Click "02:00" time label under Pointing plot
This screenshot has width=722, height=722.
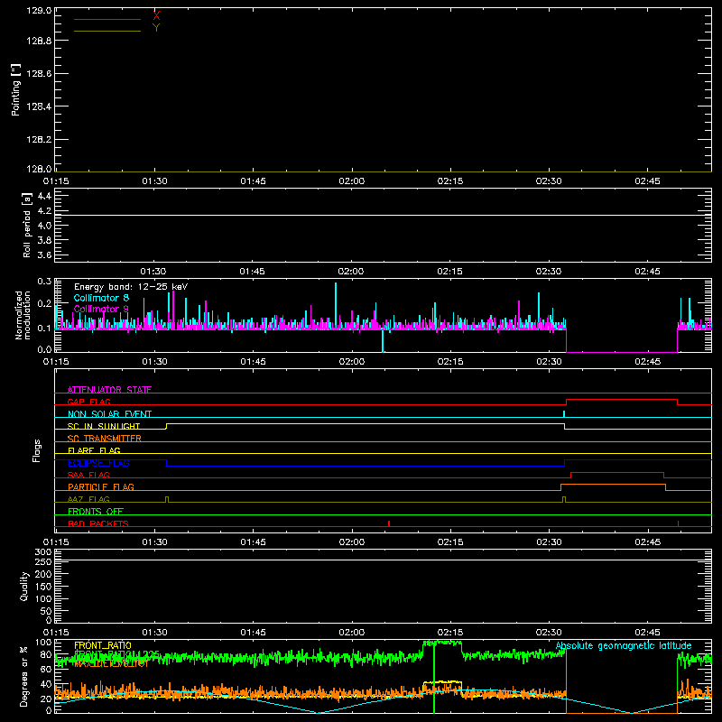pyautogui.click(x=351, y=181)
